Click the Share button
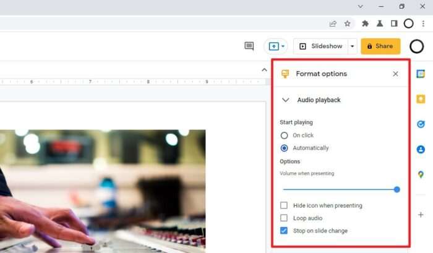 click(x=380, y=46)
